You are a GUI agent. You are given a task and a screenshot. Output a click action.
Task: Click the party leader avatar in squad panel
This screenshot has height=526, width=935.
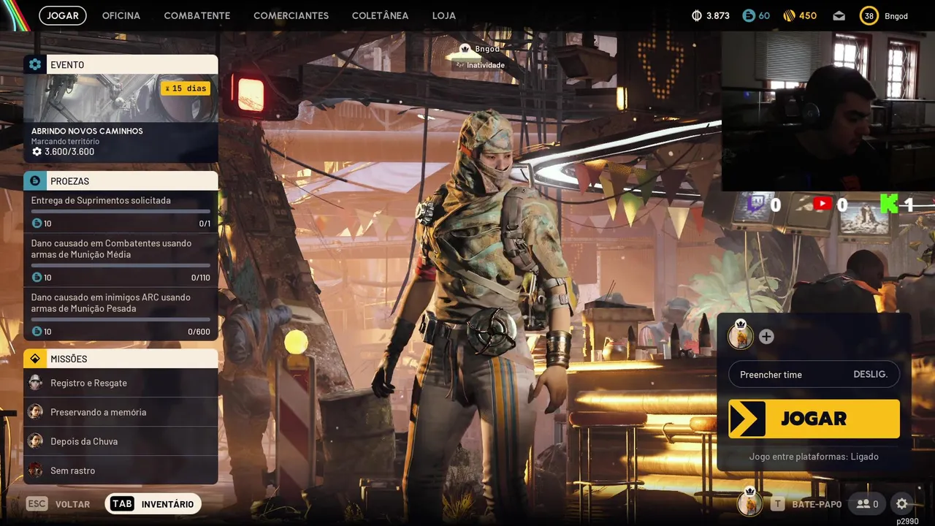740,335
